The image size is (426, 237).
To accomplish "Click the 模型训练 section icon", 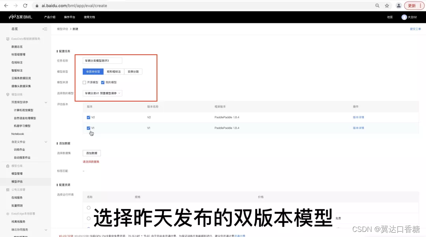I will click(7, 94).
